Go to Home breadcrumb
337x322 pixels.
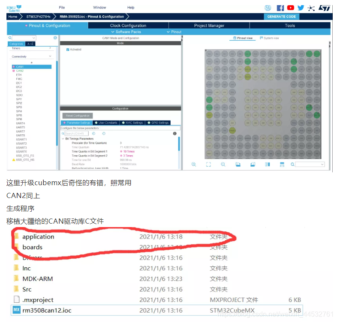coord(13,17)
